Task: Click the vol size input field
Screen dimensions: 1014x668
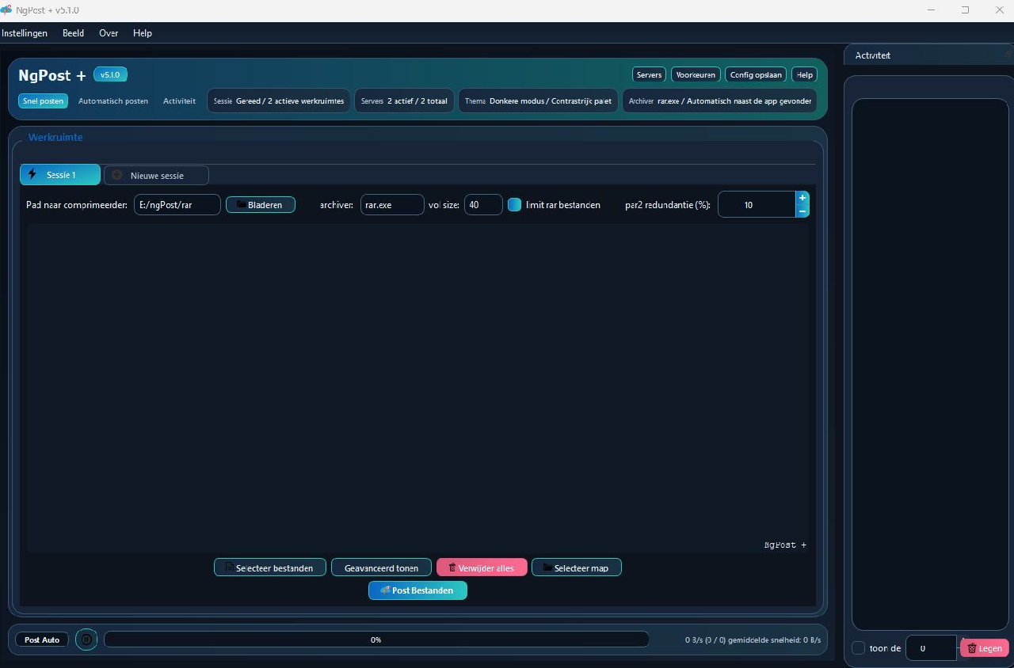Action: click(x=482, y=205)
